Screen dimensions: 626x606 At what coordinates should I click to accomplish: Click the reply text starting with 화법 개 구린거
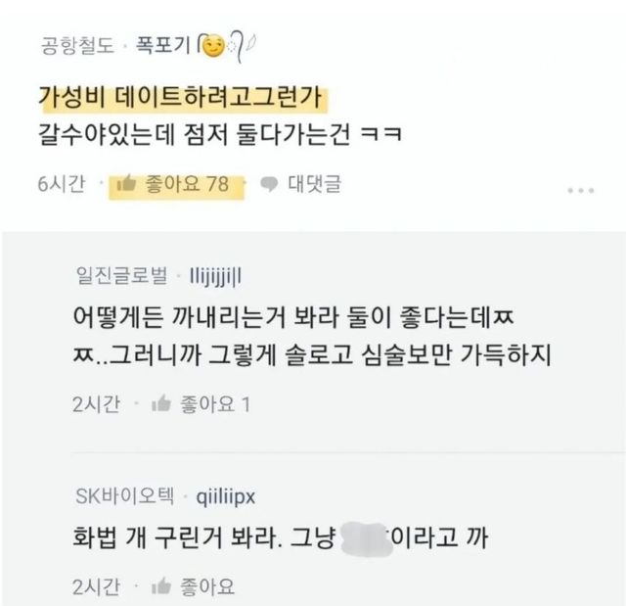(x=274, y=537)
